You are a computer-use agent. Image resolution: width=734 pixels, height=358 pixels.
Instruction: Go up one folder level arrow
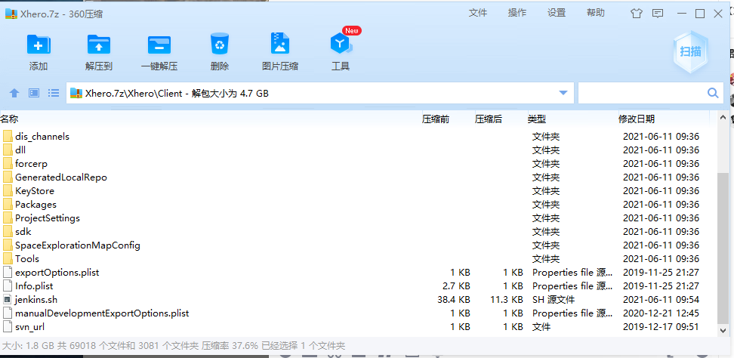[x=14, y=94]
